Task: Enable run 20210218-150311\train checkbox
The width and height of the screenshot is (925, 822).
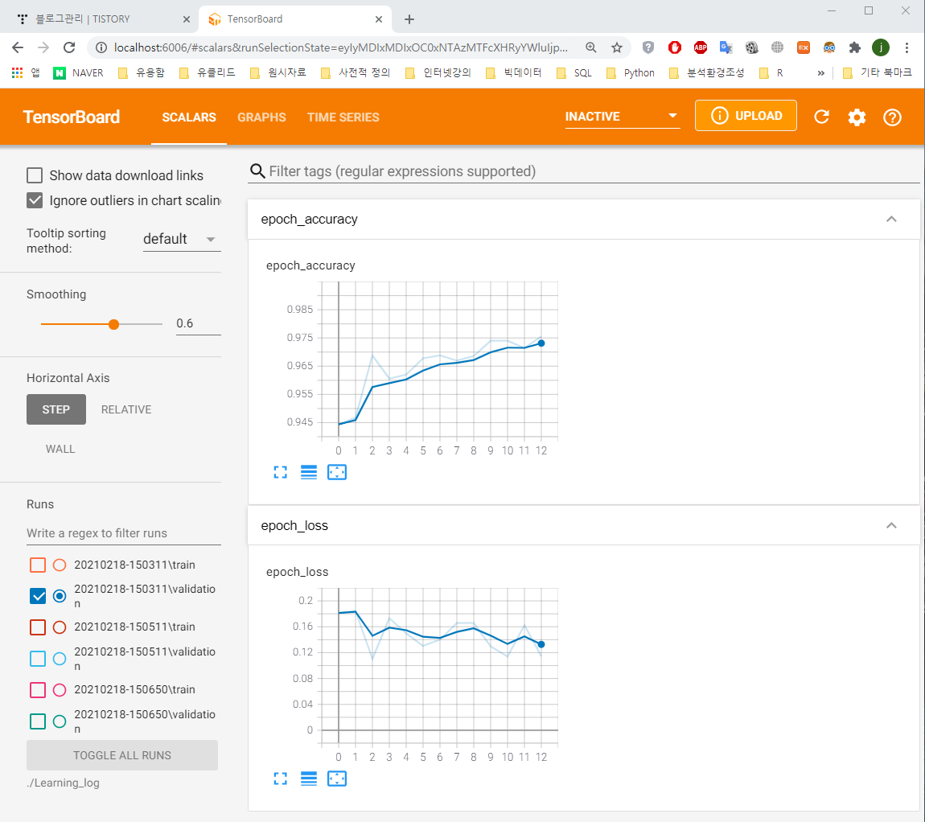Action: (x=38, y=565)
